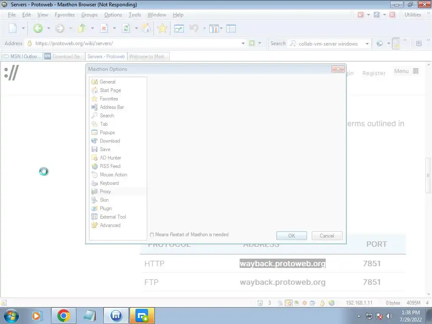Click Maxthon icon in the Windows taskbar
This screenshot has width=432, height=324.
116,316
